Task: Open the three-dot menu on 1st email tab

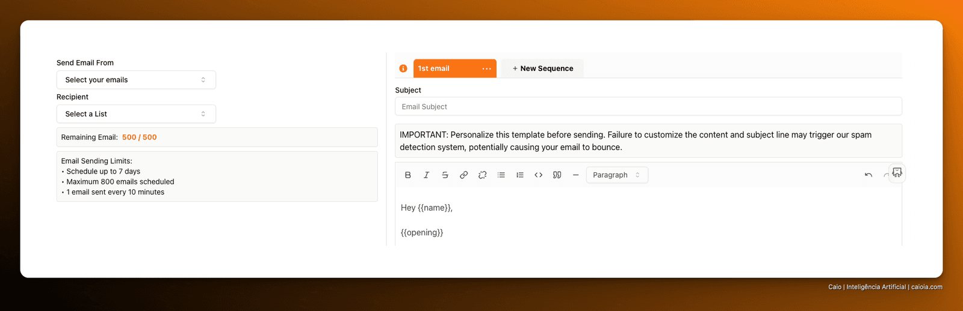Action: (486, 68)
